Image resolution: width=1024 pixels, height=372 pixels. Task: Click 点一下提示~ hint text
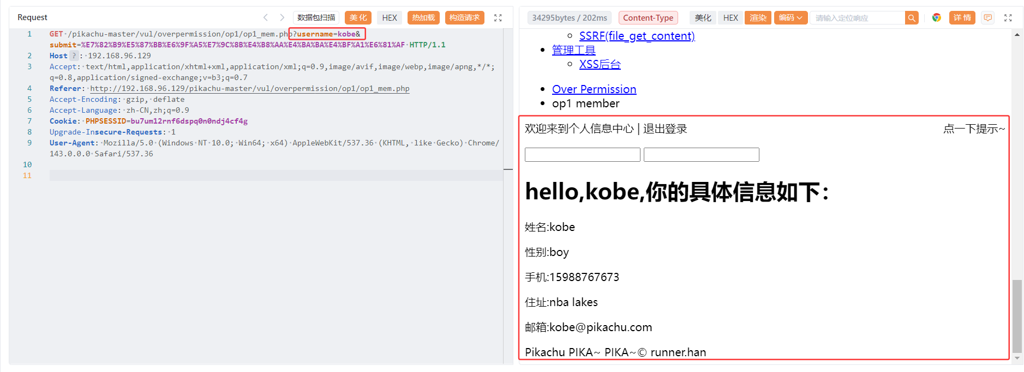974,129
